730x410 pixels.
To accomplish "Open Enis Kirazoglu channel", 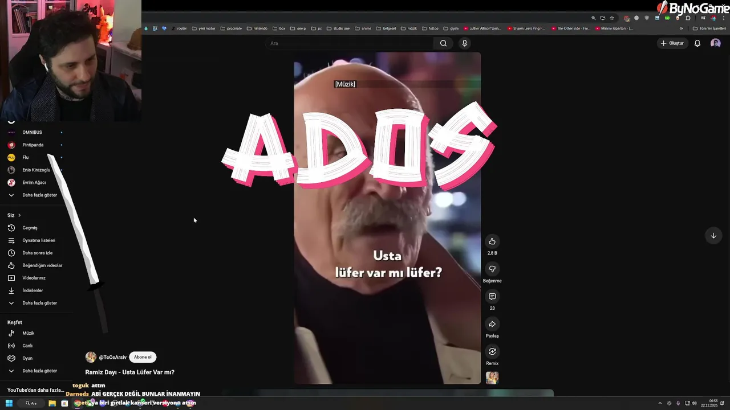I will coord(36,170).
